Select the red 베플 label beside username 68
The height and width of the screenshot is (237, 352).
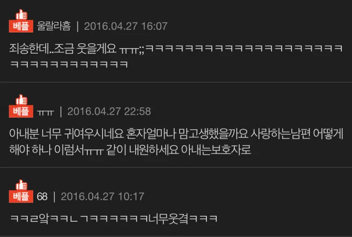(21, 197)
